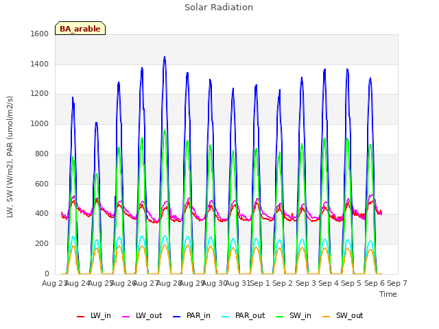
Task: Click the magenta LW_out legend swatch
Action: point(126,317)
